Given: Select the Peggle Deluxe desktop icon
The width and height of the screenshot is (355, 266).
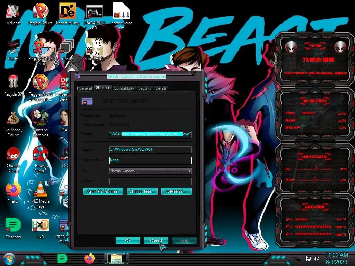Looking at the screenshot, I should [40, 14].
